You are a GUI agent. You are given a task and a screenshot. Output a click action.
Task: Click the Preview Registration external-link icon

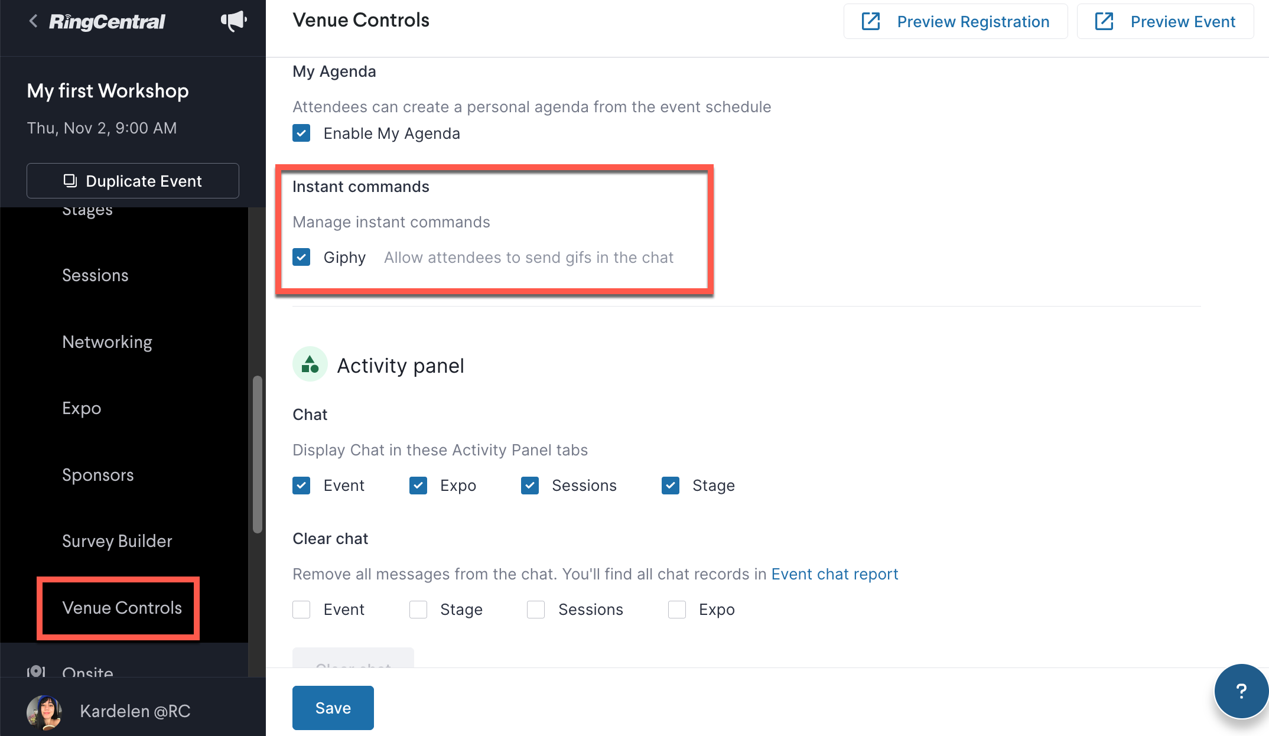(x=871, y=21)
